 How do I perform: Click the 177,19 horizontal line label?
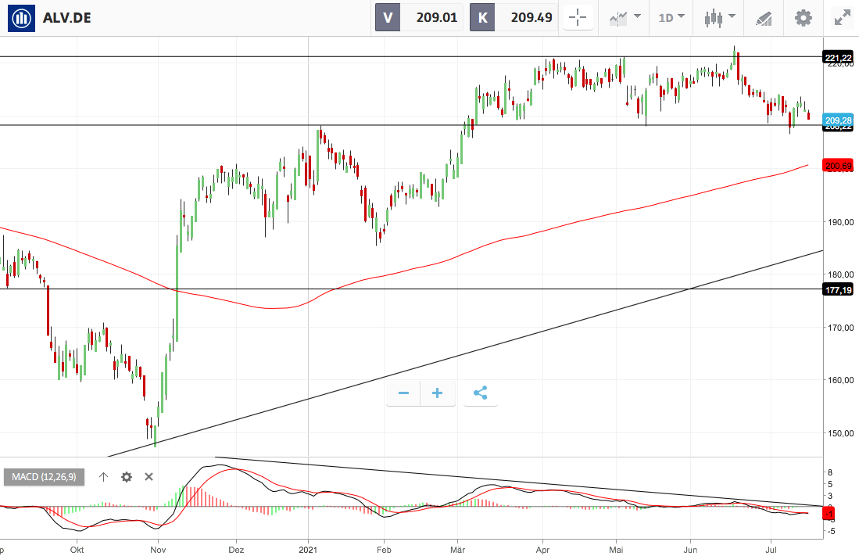838,289
